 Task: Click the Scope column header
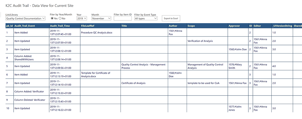tap(207, 26)
